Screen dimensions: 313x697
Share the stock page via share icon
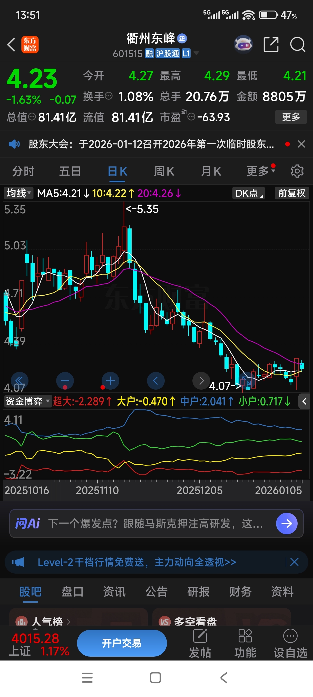coord(271,44)
